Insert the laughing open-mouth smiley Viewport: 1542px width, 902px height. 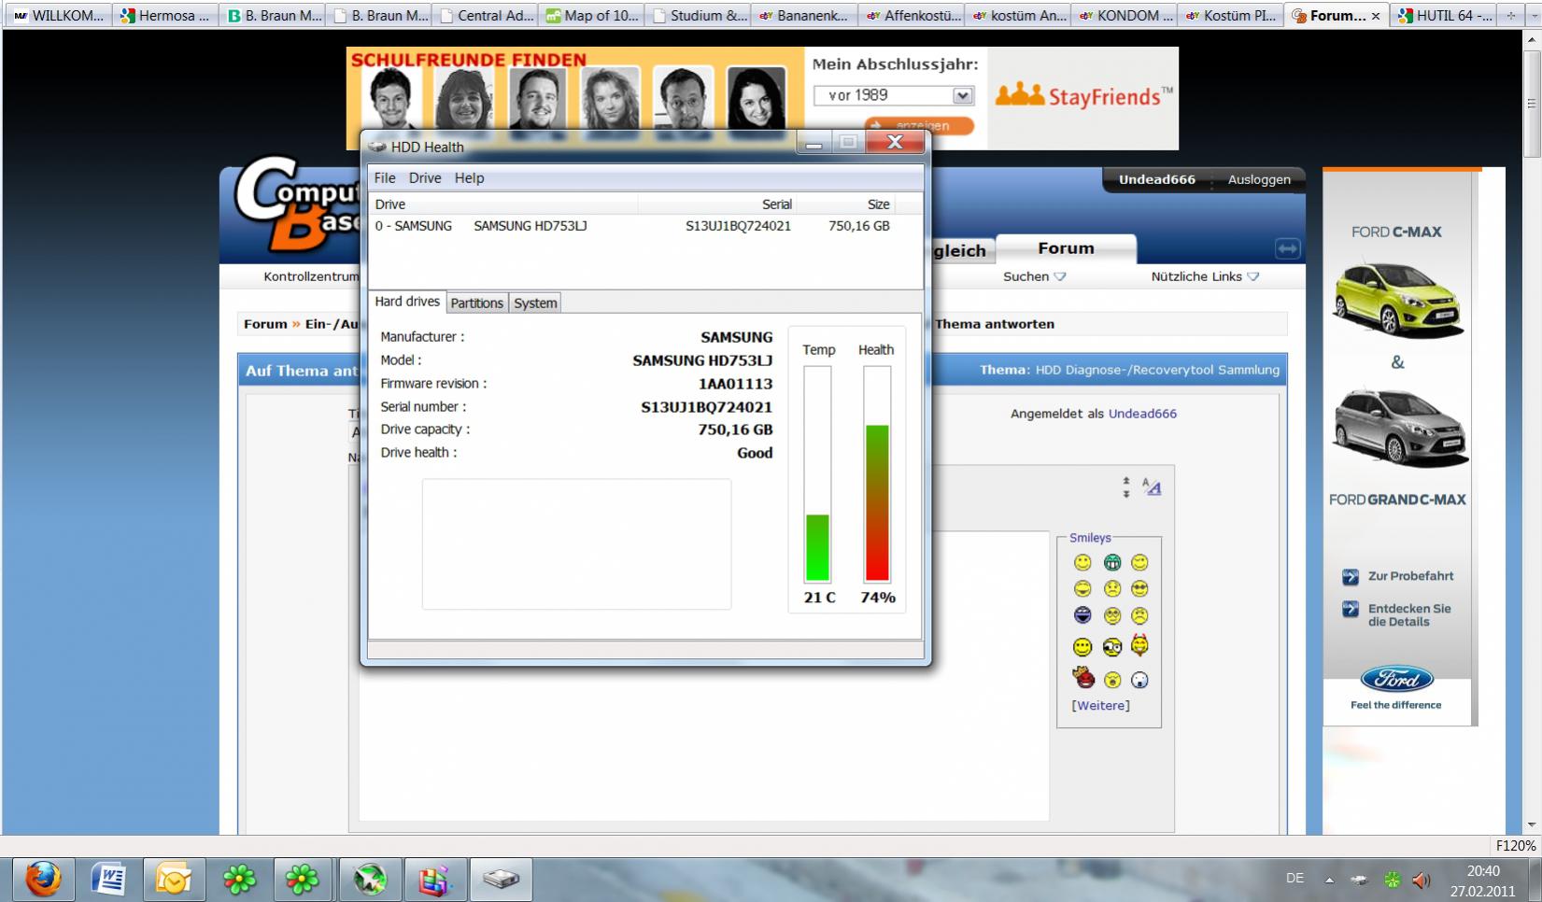click(1082, 589)
